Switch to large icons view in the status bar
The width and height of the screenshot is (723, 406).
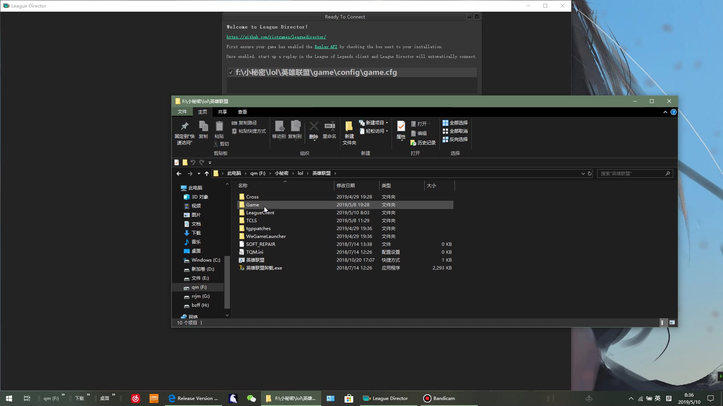[x=672, y=323]
